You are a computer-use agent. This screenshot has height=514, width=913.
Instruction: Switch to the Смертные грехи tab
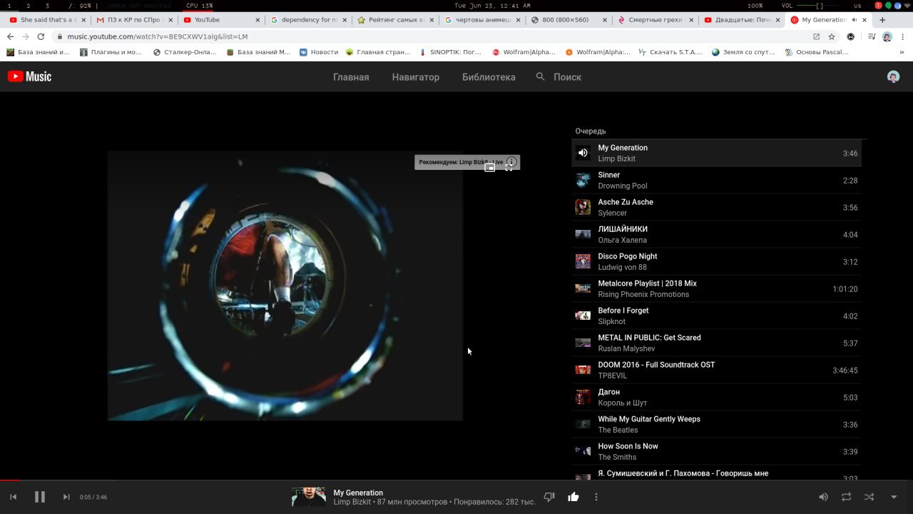655,20
